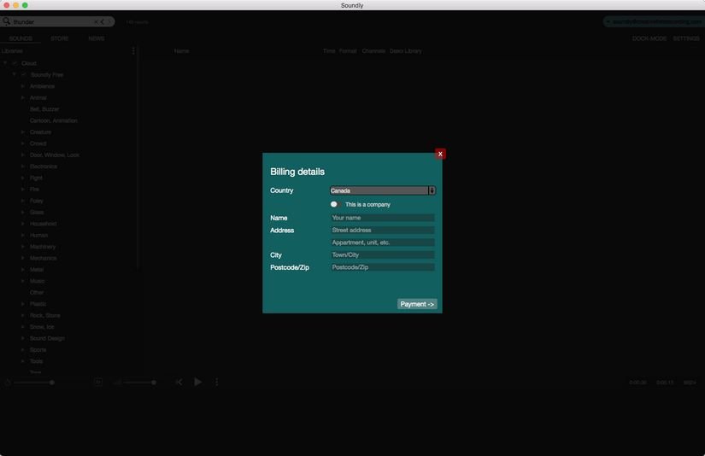705x456 pixels.
Task: Close the Billing details dialog
Action: (x=440, y=154)
